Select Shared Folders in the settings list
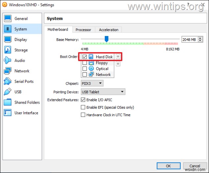This screenshot has height=173, width=209. (22, 102)
